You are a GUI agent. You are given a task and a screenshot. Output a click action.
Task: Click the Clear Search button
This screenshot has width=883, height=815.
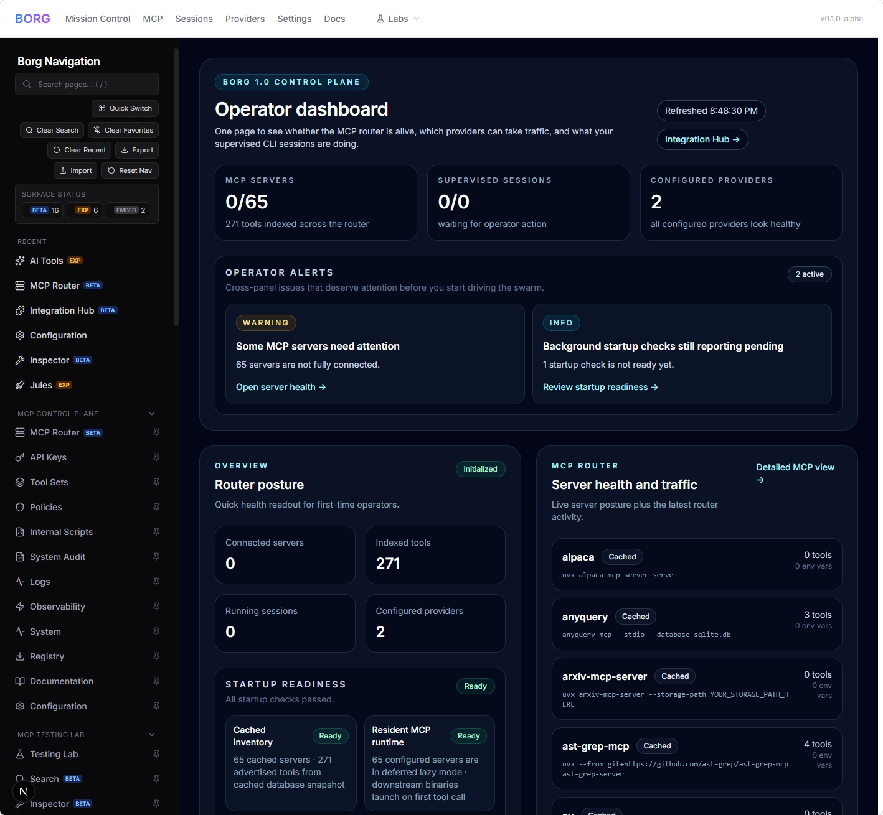point(52,130)
